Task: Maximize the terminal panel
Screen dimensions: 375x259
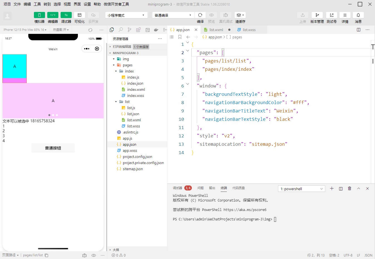Action: (x=359, y=188)
